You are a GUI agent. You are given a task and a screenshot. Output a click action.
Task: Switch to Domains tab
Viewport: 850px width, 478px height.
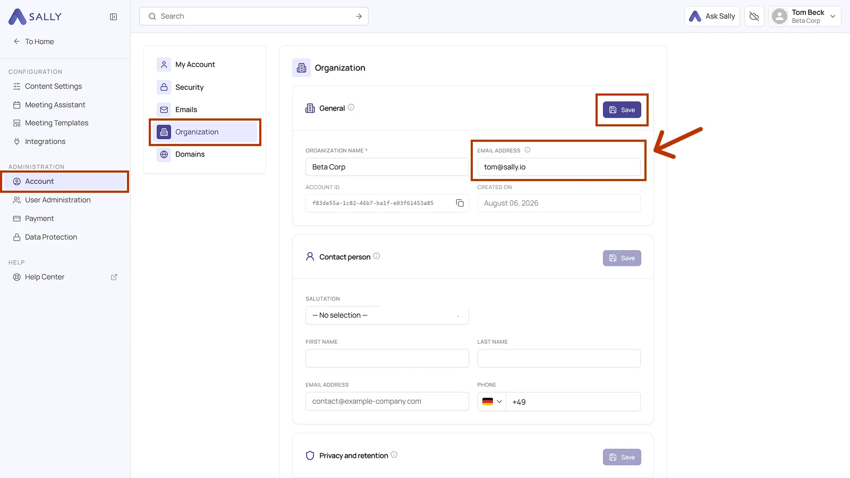[x=205, y=154]
